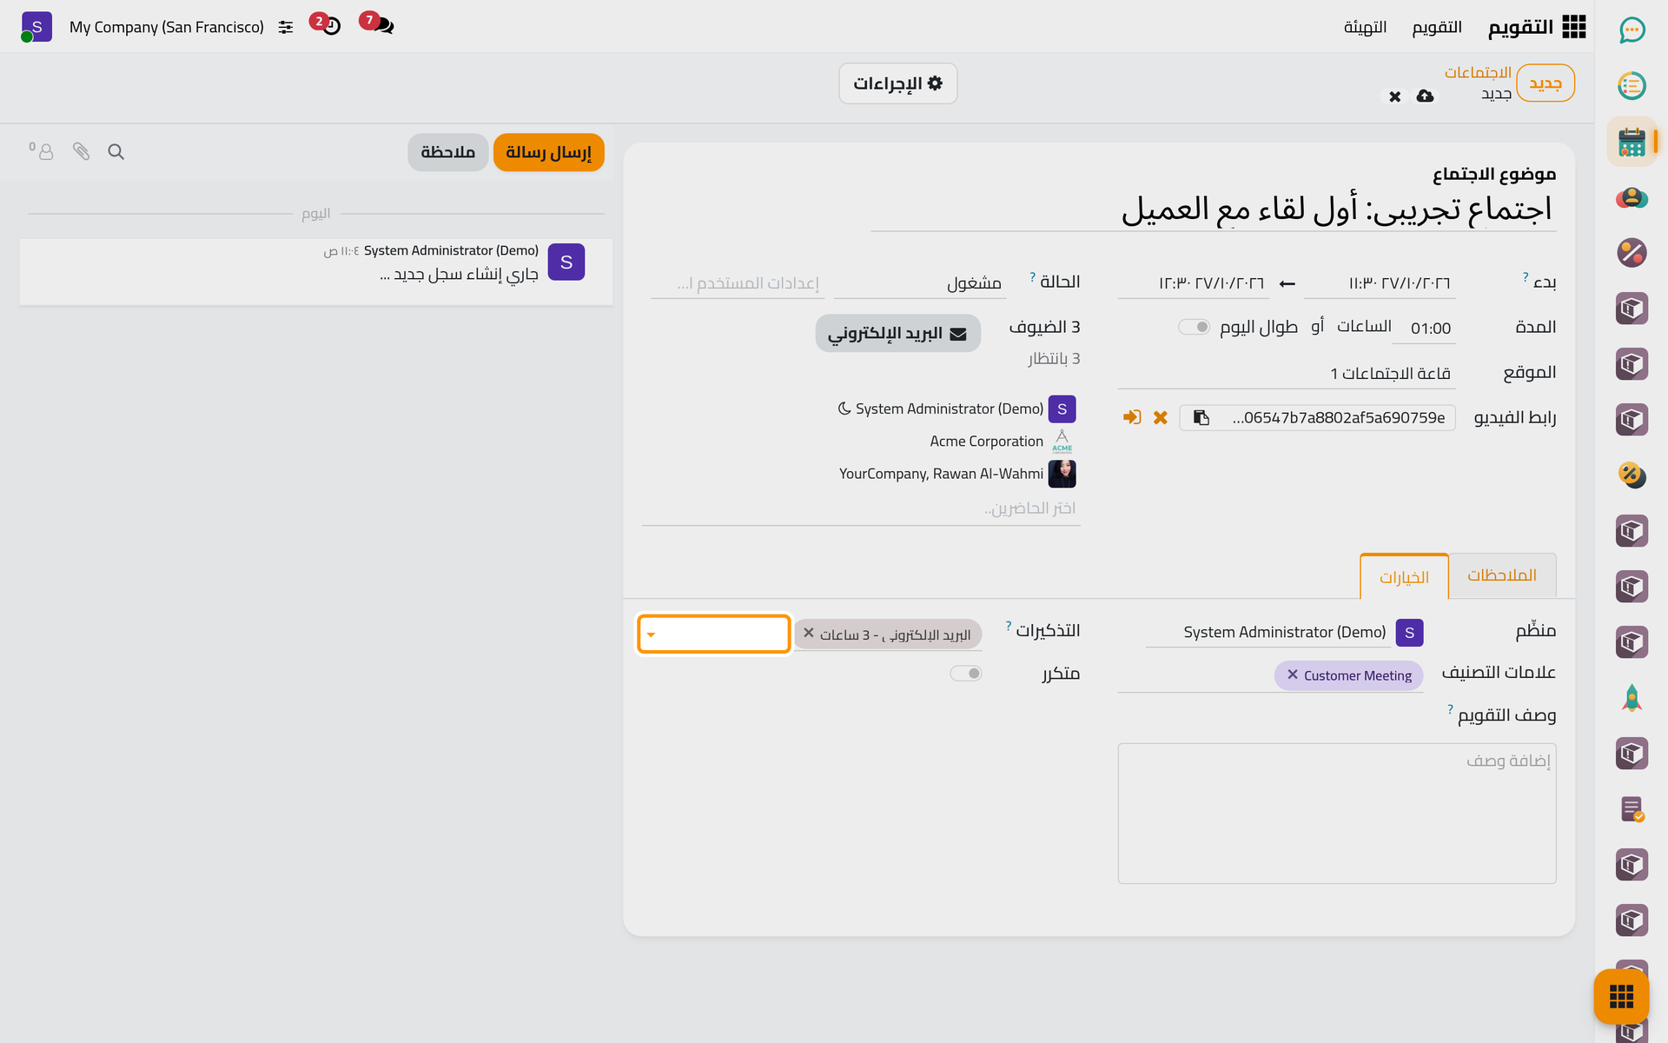Click the اختر الحاضرين attendees selector
The image size is (1668, 1043).
click(861, 508)
